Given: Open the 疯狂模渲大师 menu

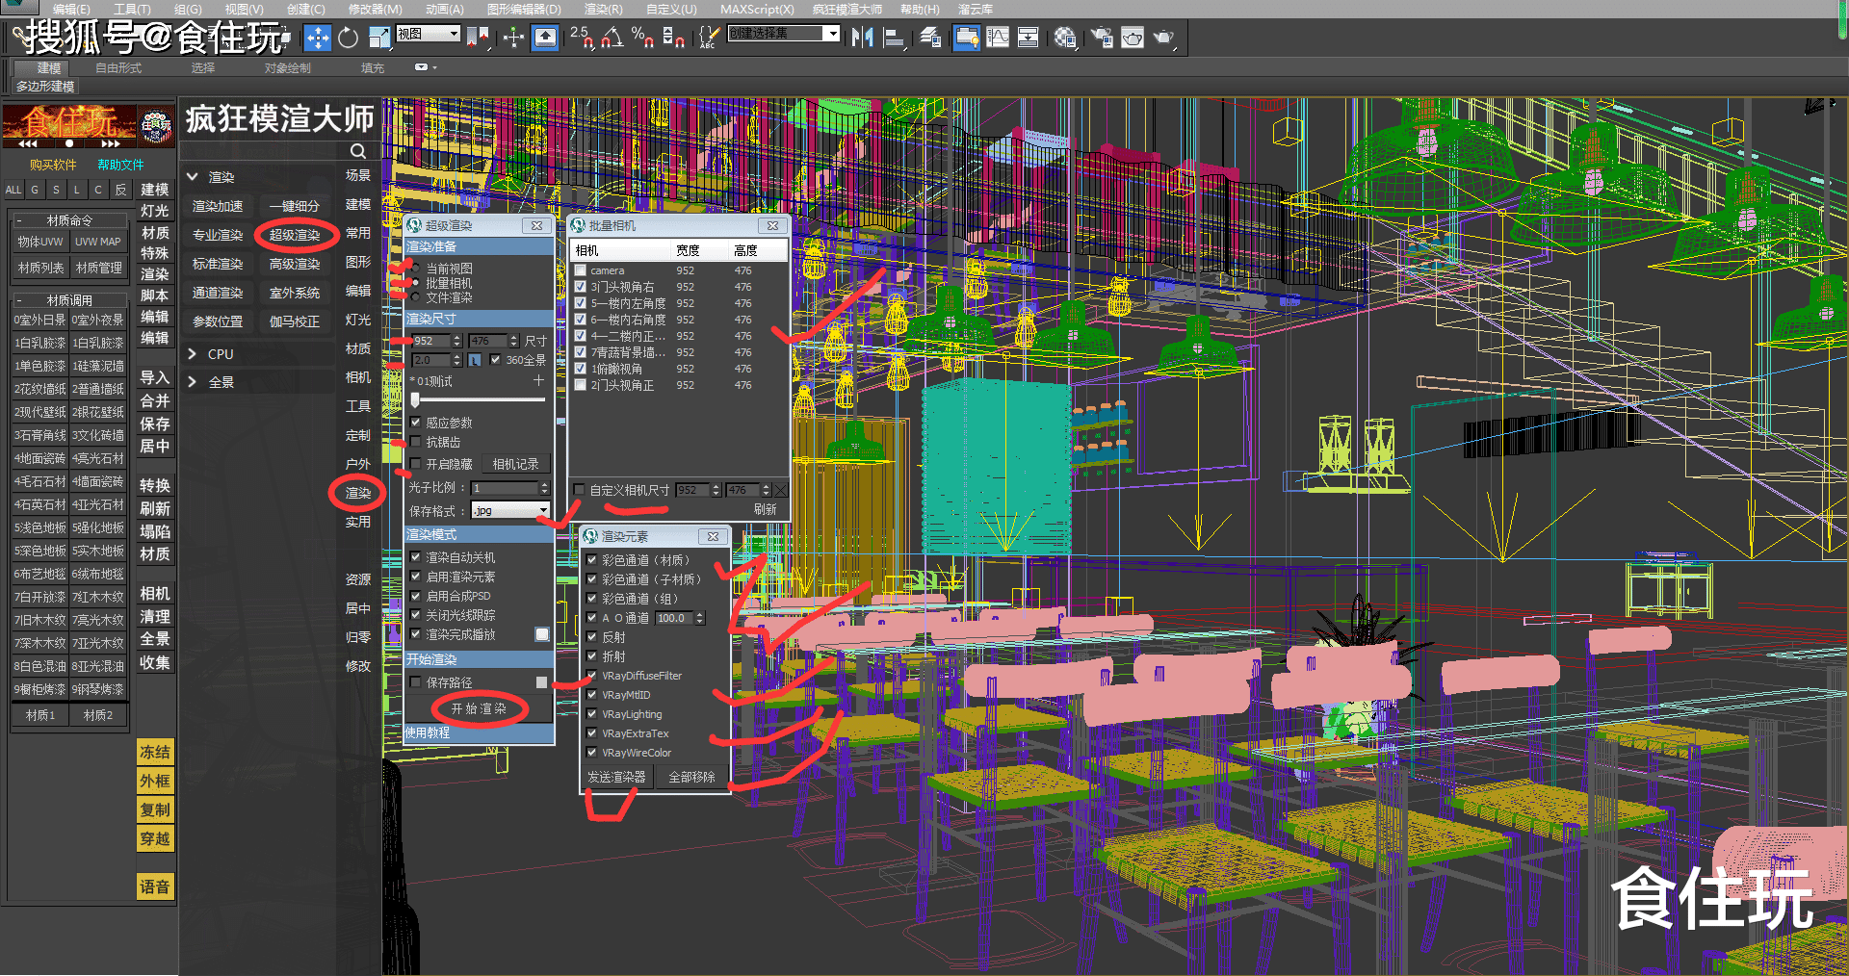Looking at the screenshot, I should (x=846, y=9).
